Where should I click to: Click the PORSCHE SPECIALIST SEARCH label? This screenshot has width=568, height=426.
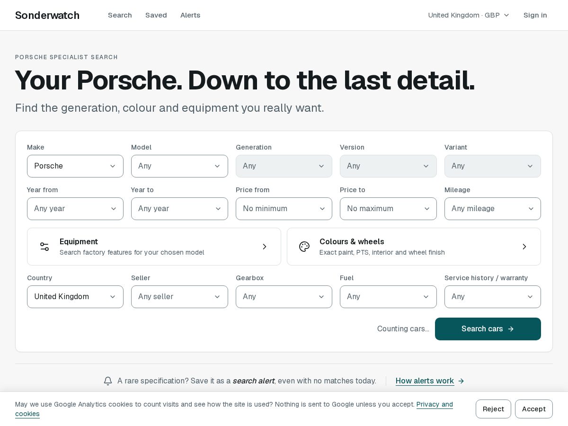coord(66,57)
